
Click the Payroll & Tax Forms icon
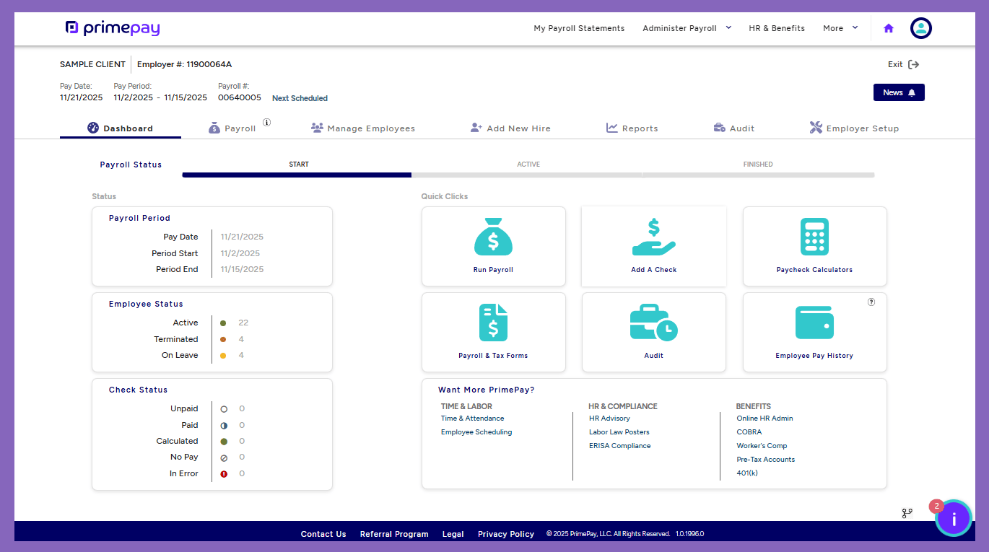pyautogui.click(x=493, y=323)
